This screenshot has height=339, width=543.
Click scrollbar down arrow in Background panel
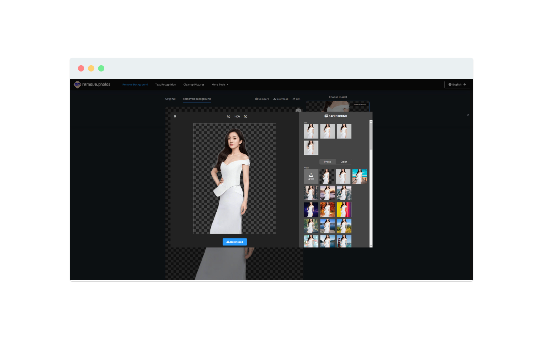tap(371, 246)
